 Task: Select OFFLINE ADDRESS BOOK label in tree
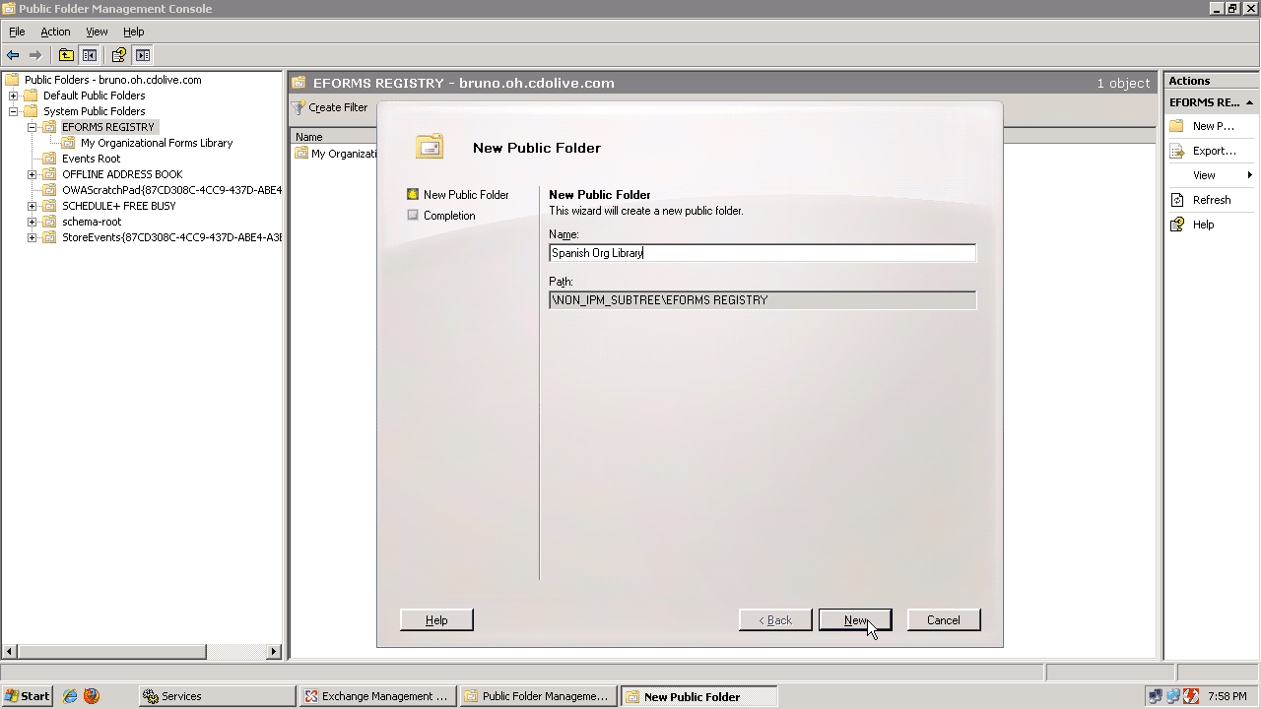pos(122,174)
